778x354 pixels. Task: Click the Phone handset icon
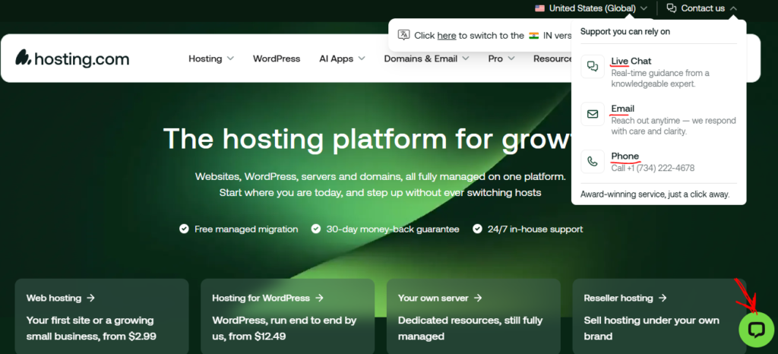[593, 162]
